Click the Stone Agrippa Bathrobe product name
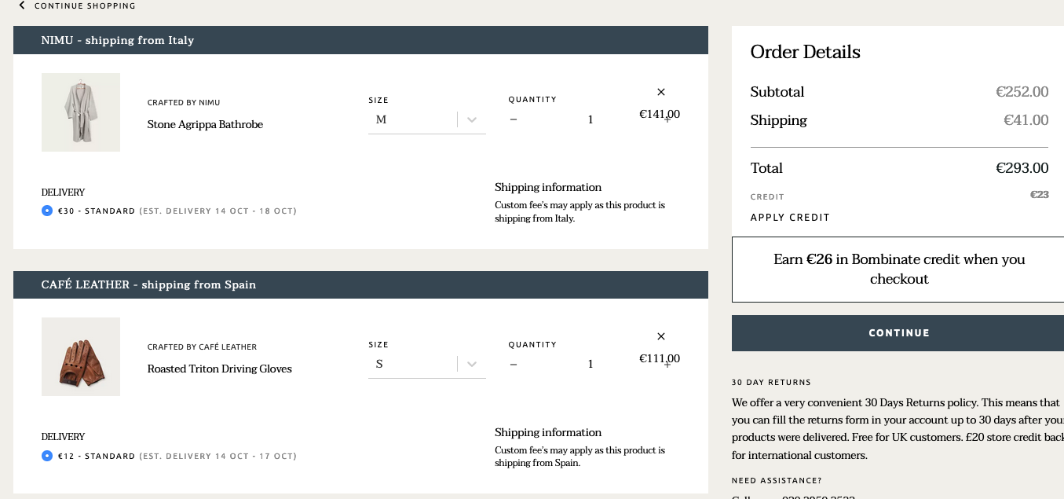Viewport: 1064px width, 499px height. pyautogui.click(x=205, y=124)
